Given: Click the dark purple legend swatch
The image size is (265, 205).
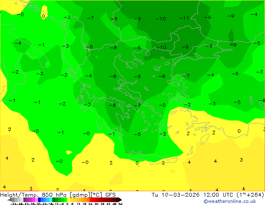Looking at the screenshot, I should tap(25, 200).
